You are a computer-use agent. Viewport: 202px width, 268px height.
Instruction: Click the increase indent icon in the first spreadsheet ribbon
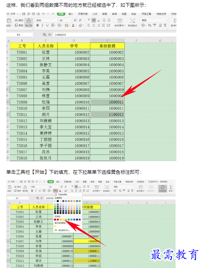pyautogui.click(x=109, y=20)
